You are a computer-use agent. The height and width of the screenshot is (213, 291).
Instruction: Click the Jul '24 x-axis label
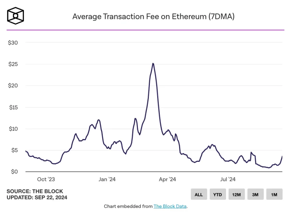tap(228, 179)
